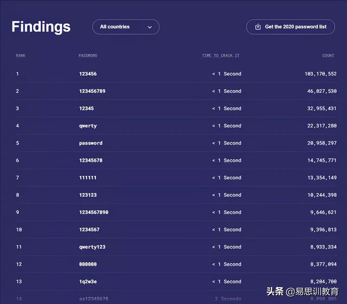This screenshot has height=304, width=347.
Task: Click count 46,027,530
Action: [322, 91]
